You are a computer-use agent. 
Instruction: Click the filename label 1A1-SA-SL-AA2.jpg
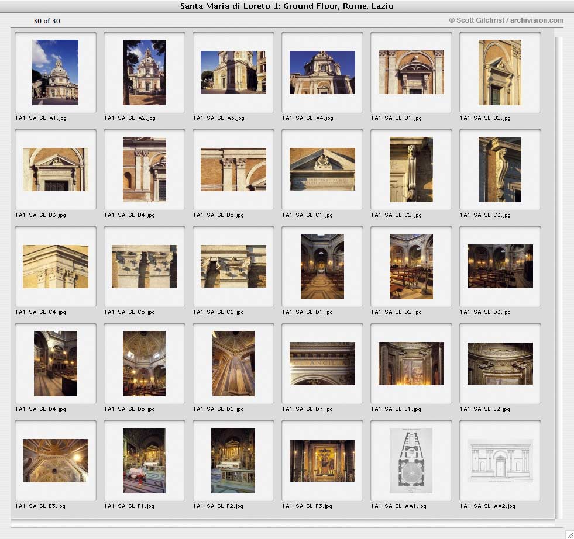coord(487,506)
